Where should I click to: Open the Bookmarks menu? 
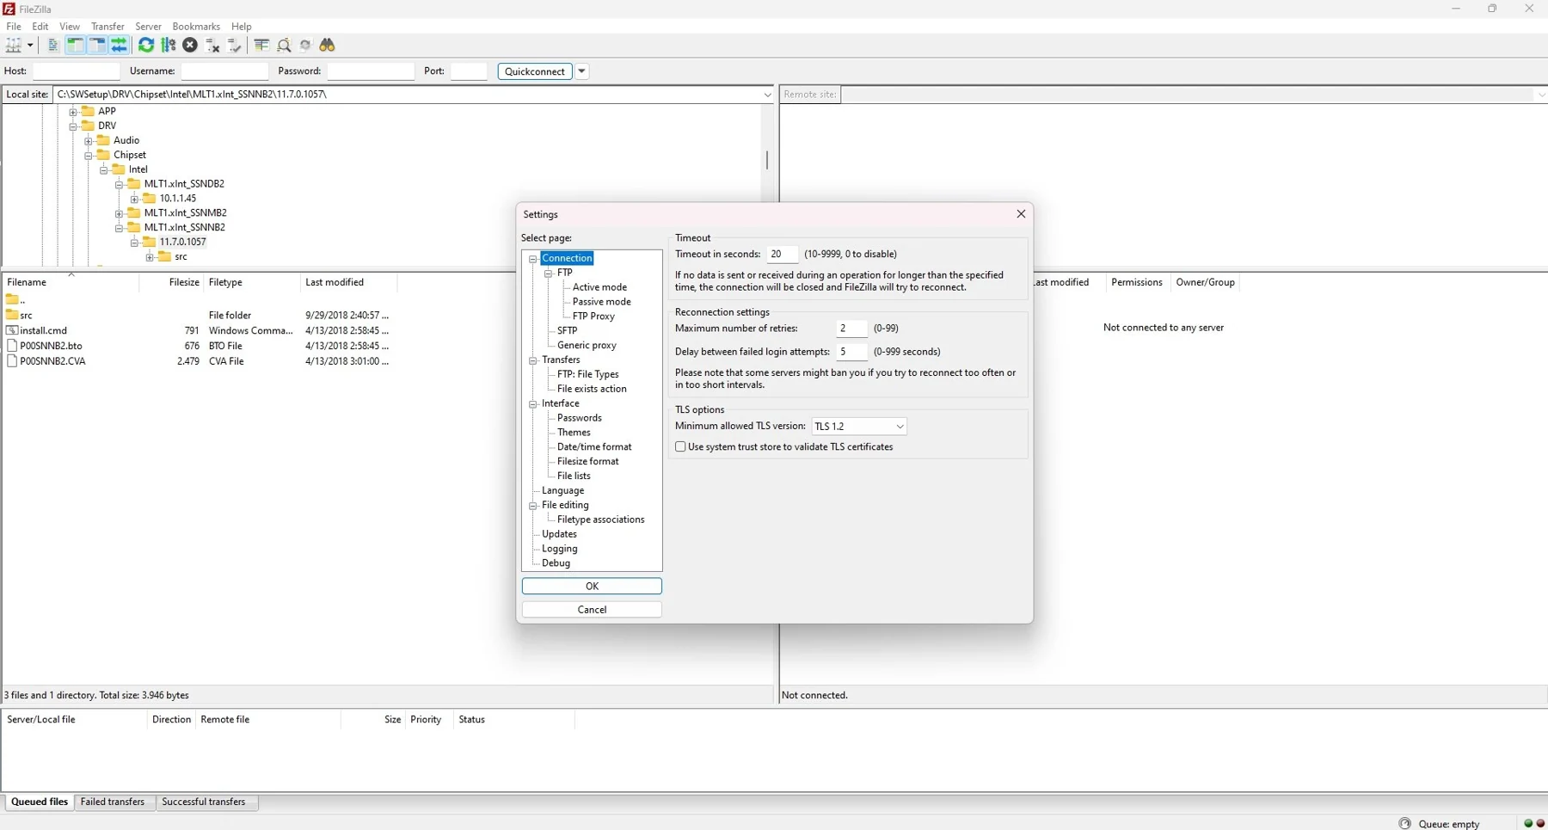pyautogui.click(x=196, y=27)
